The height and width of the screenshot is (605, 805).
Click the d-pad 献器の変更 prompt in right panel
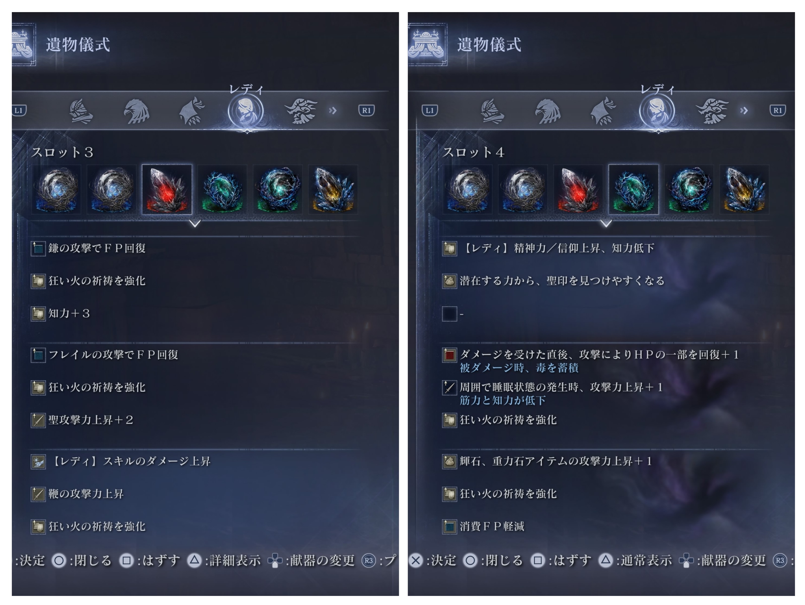click(722, 560)
